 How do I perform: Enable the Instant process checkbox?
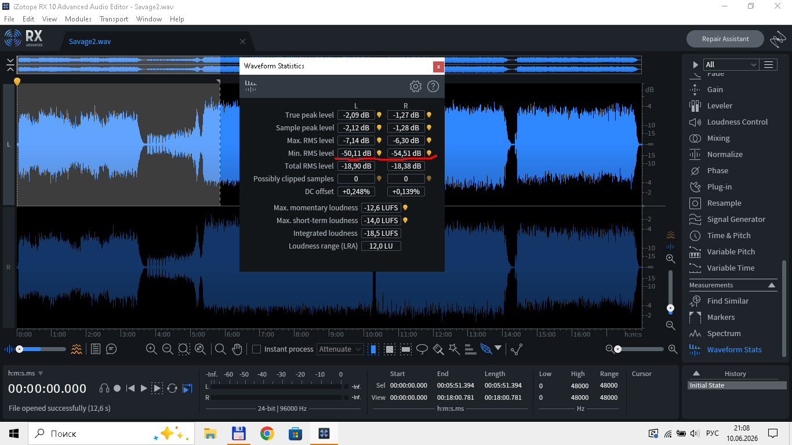click(256, 349)
